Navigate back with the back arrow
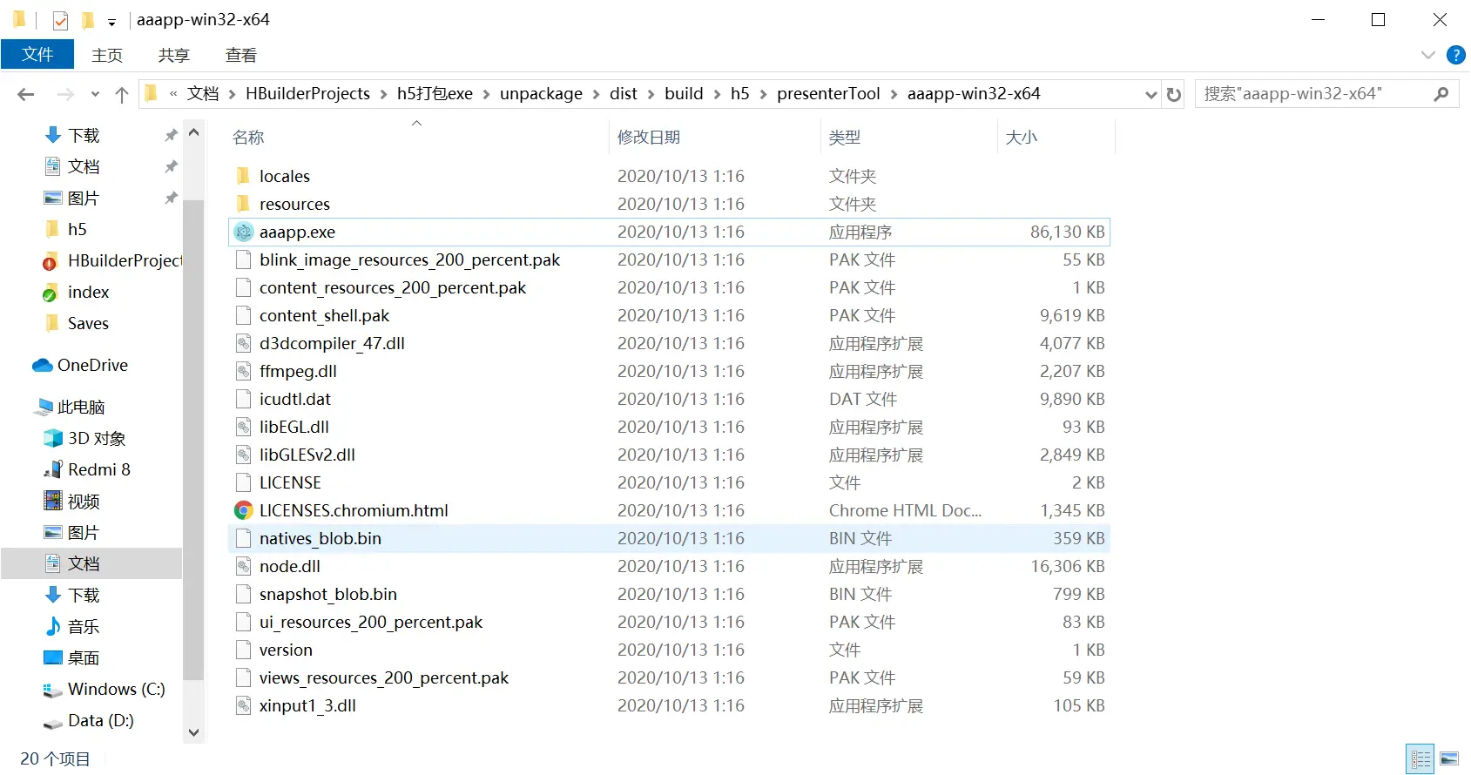Image resolution: width=1471 pixels, height=775 pixels. tap(26, 94)
